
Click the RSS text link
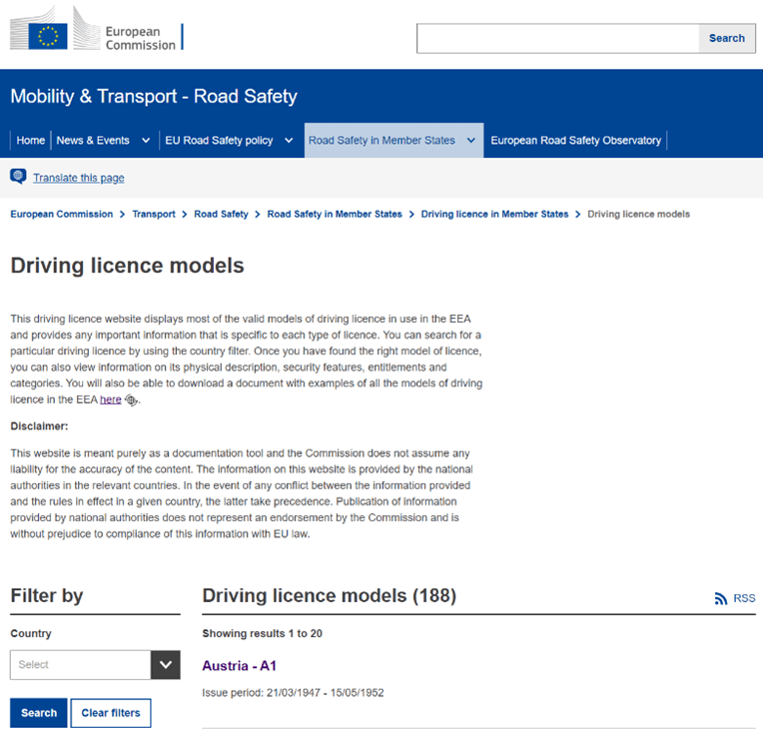pos(744,598)
